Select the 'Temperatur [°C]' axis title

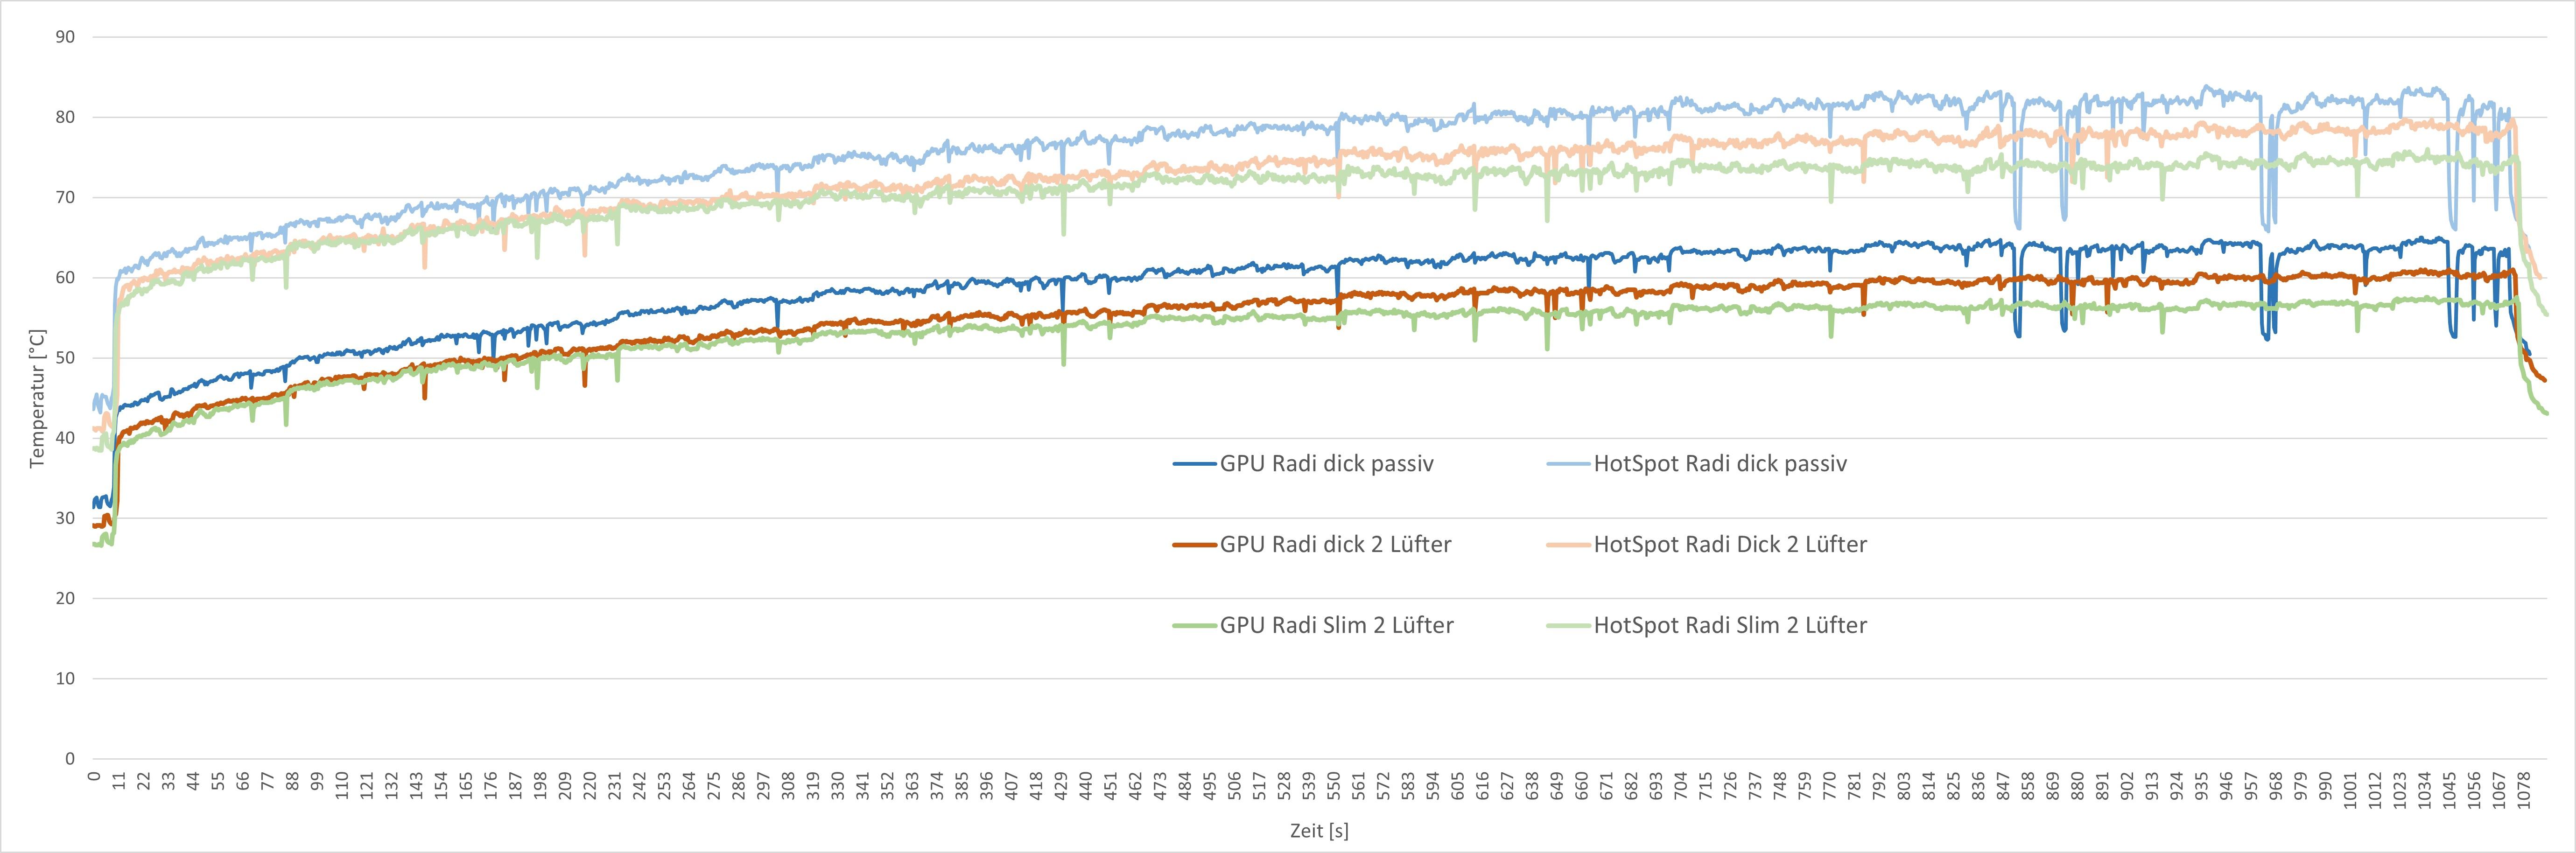tap(38, 398)
